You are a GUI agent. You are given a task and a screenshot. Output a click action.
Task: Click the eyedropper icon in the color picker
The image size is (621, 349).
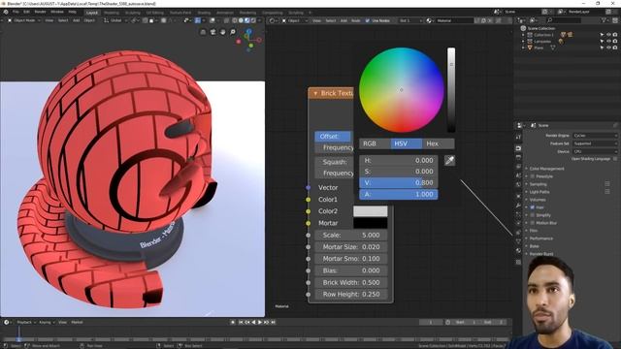[x=449, y=160]
